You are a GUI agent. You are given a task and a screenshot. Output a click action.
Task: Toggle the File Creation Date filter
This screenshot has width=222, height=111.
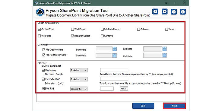click(44, 50)
